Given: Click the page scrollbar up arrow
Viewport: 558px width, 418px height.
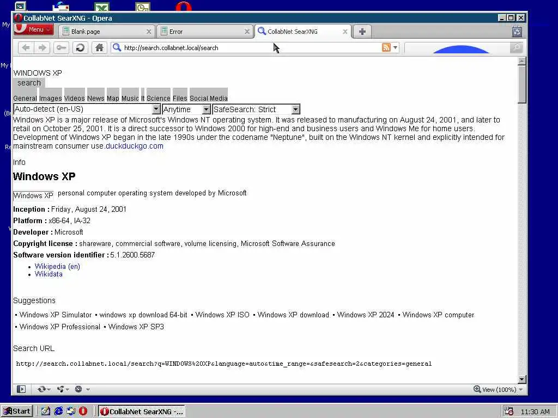Looking at the screenshot, I should (521, 61).
